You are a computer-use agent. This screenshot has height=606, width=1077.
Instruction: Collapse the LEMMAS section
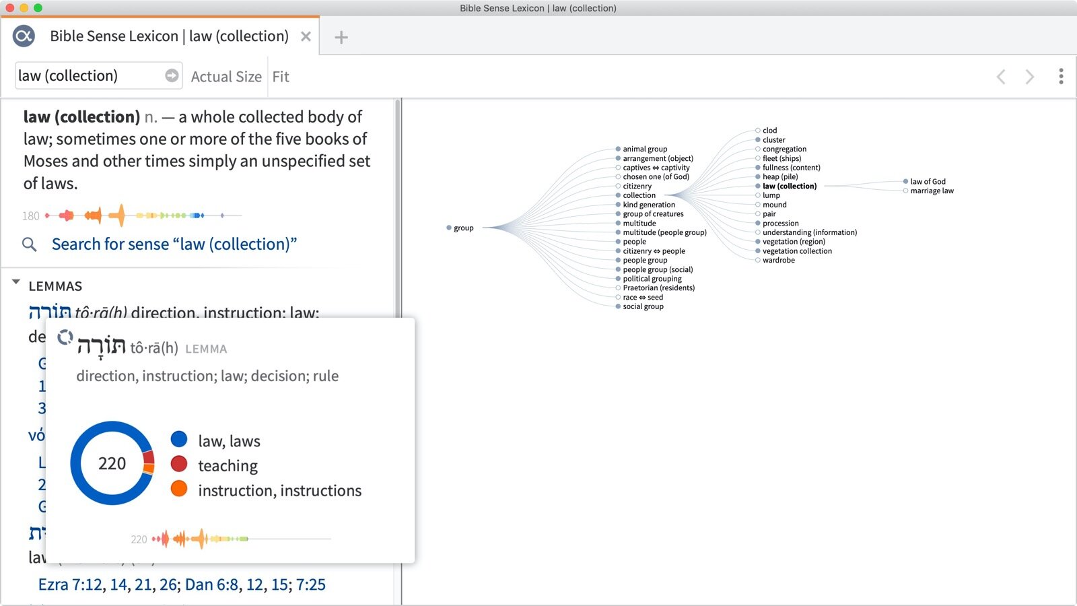click(x=16, y=283)
